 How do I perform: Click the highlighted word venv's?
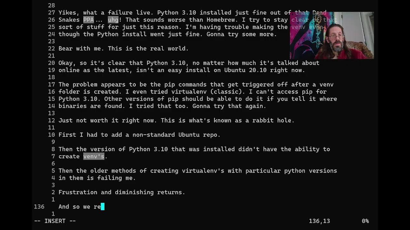[94, 156]
